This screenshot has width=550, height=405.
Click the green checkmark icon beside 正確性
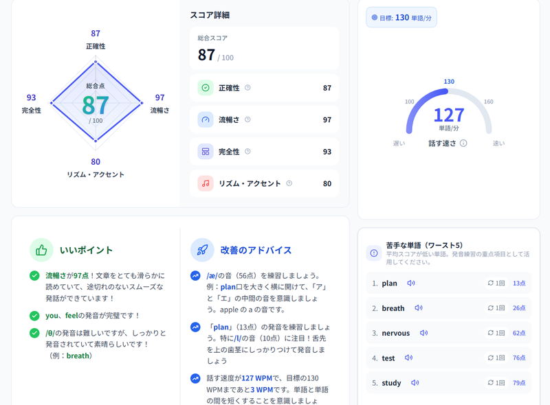[204, 88]
